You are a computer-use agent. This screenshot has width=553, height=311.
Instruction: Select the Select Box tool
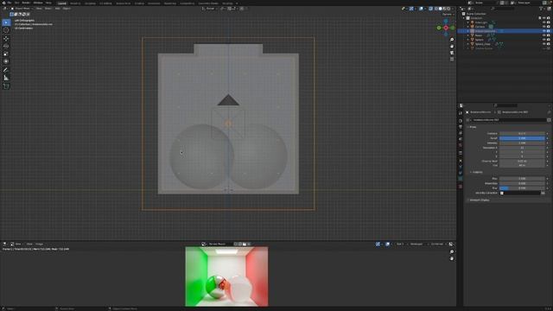point(6,22)
